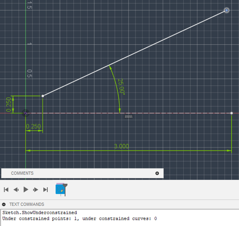
Task: Select the vertical 0.250 dimension
Action: [x=8, y=104]
